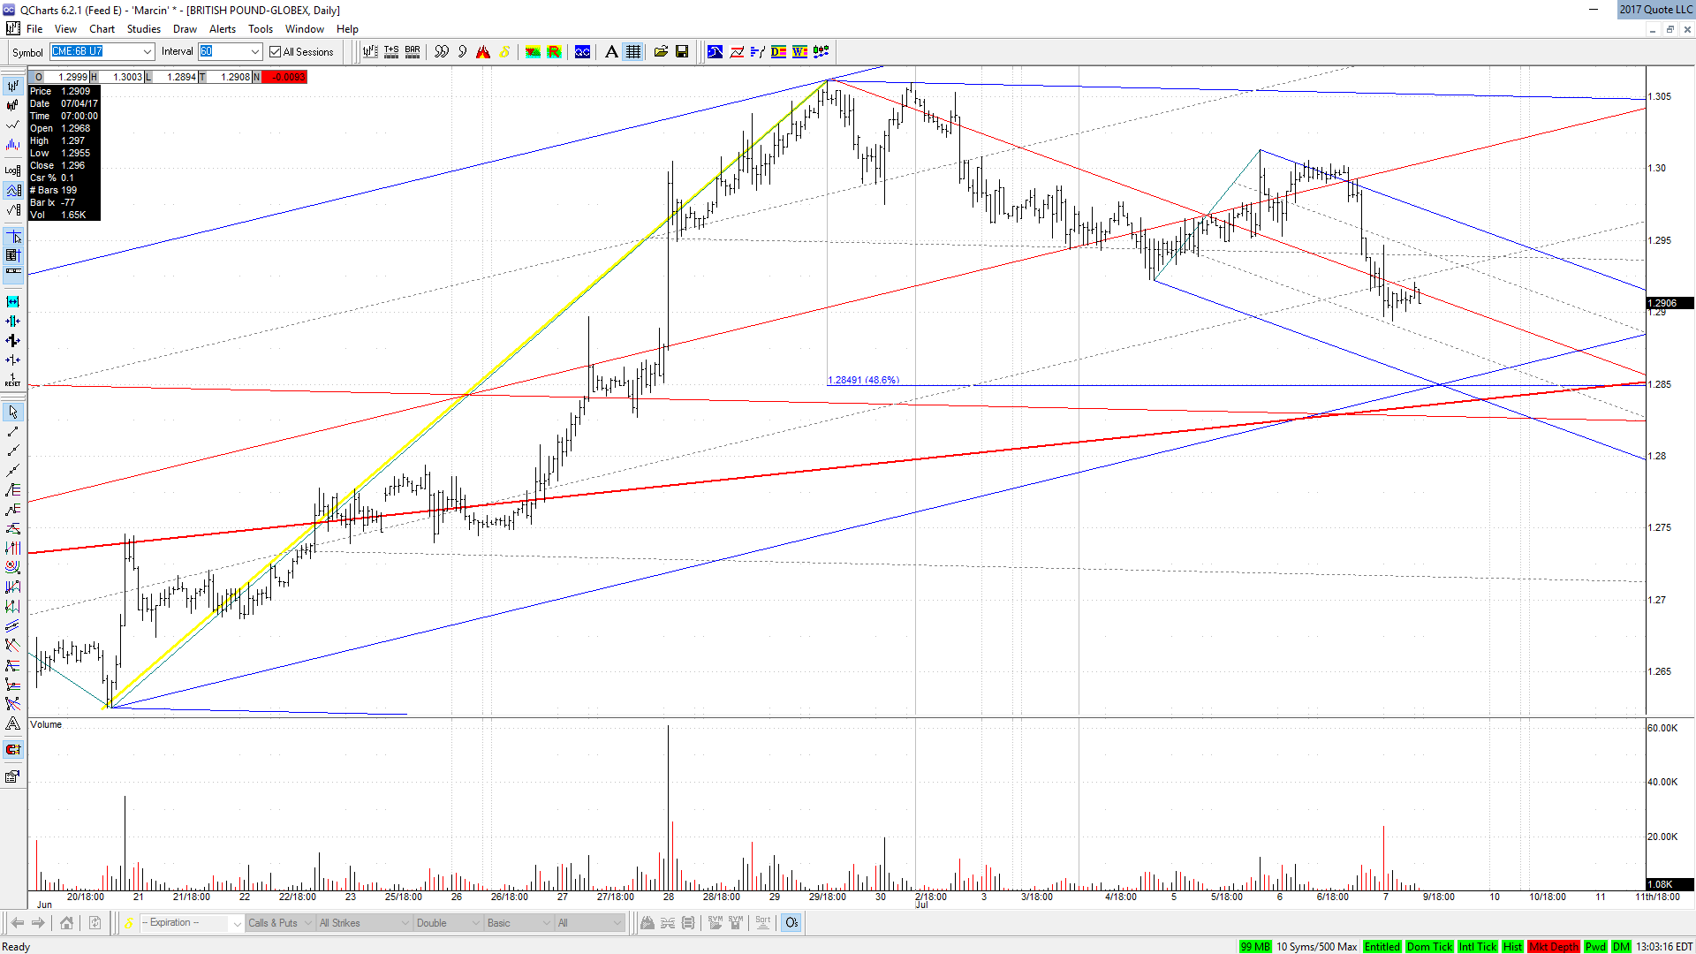1696x954 pixels.
Task: Open the All Strikes dropdown
Action: click(364, 923)
